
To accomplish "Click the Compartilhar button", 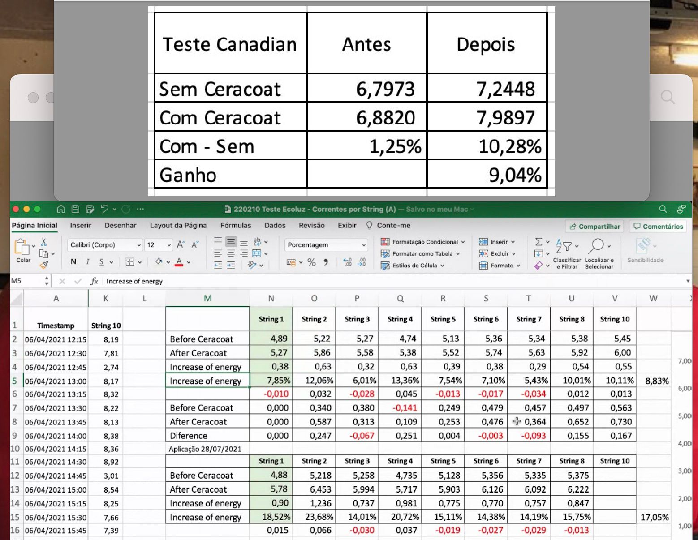I will click(x=595, y=227).
